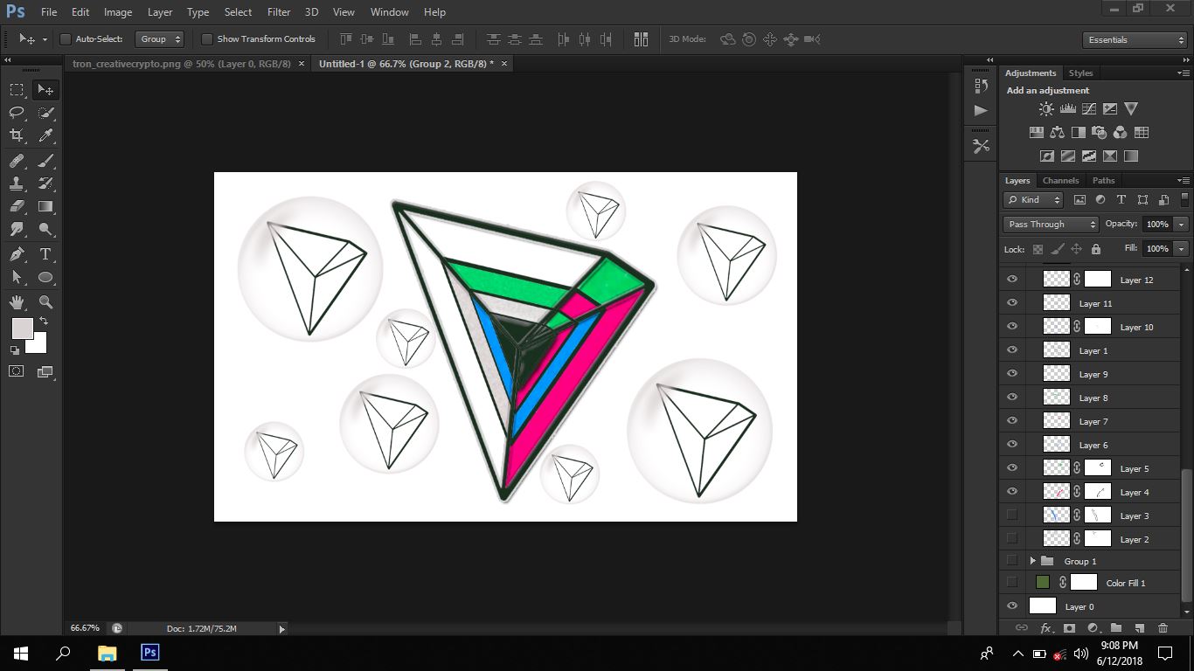Viewport: 1194px width, 671px height.
Task: Select the Dodge tool
Action: pos(45,229)
